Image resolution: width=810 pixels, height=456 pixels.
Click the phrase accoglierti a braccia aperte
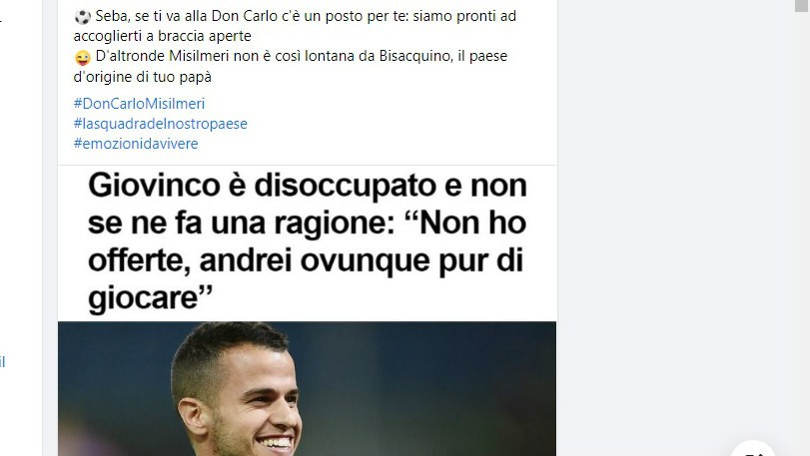tap(162, 36)
